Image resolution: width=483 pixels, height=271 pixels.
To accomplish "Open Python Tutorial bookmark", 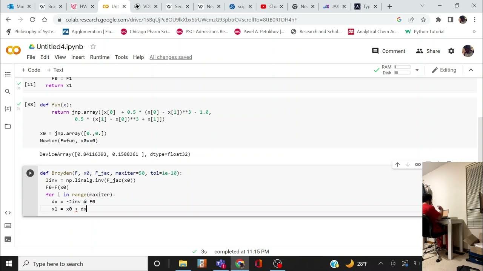I will [425, 32].
